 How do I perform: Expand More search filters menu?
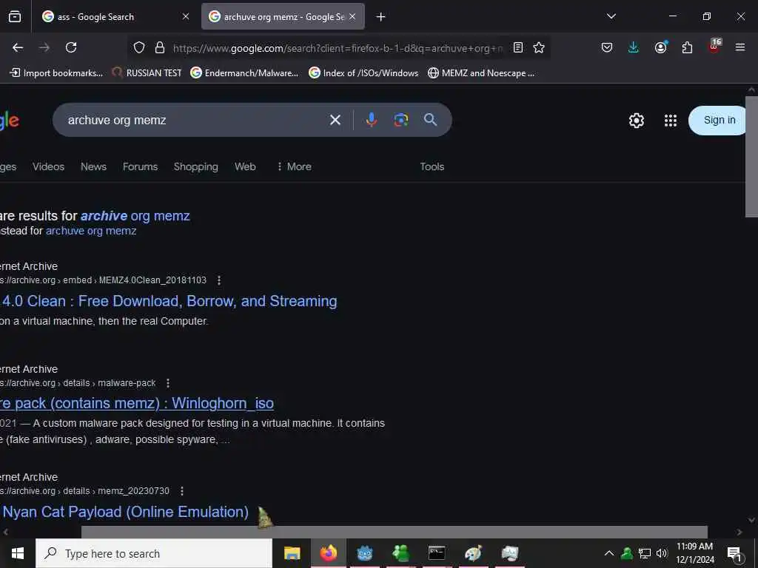[x=294, y=166]
